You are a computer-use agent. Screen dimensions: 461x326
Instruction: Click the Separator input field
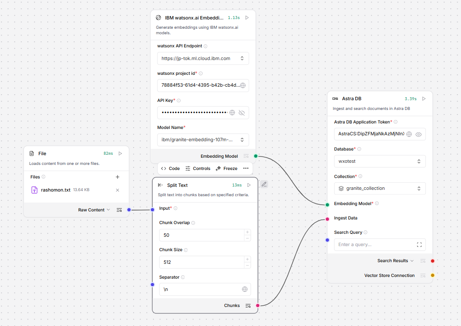(x=205, y=289)
